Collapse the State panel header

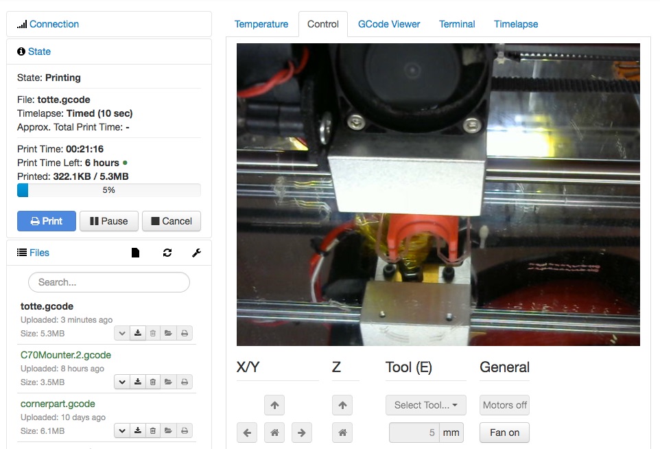[39, 51]
